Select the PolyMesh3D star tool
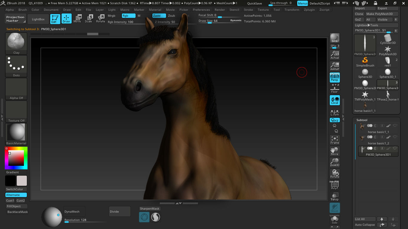 pyautogui.click(x=388, y=51)
